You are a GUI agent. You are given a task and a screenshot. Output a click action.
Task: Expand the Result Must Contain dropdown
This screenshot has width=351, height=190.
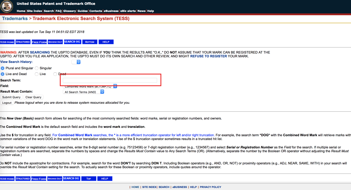click(x=83, y=92)
